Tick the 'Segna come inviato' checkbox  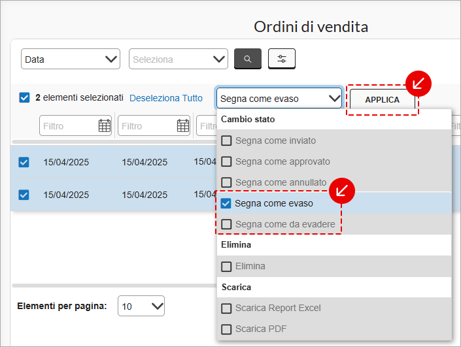[x=226, y=140]
